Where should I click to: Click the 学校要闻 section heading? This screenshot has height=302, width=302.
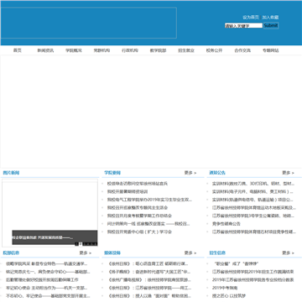[x=112, y=173]
